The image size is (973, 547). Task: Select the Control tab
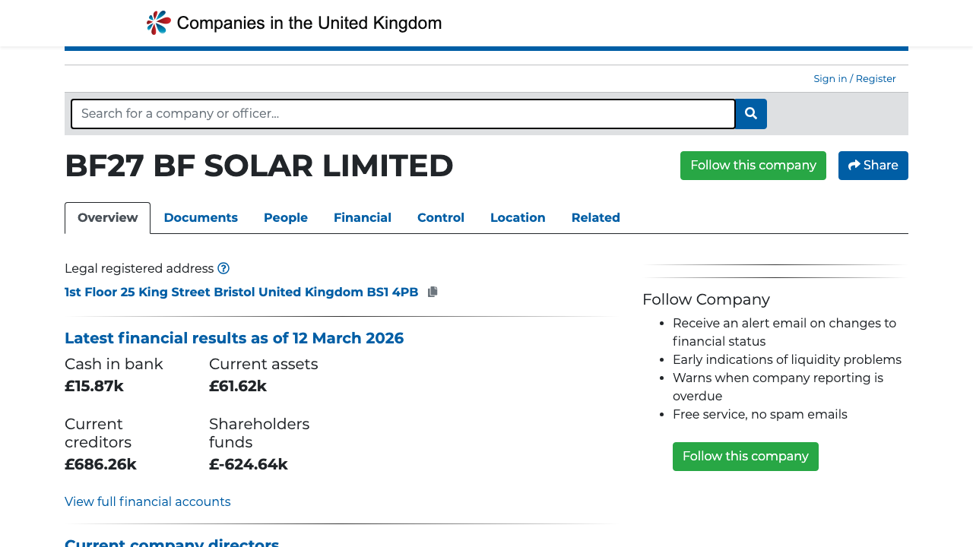(441, 218)
